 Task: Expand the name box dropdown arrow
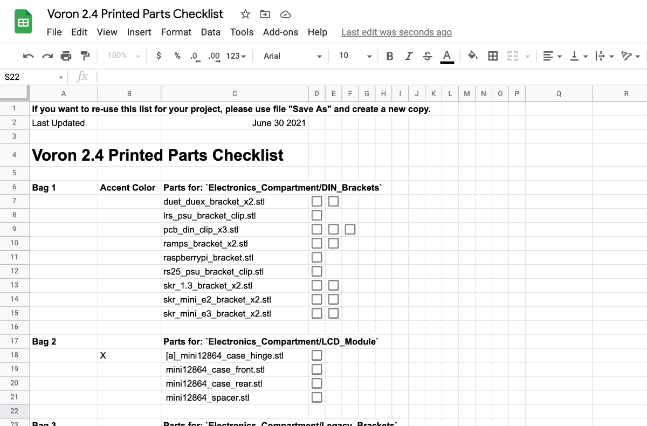pyautogui.click(x=61, y=77)
